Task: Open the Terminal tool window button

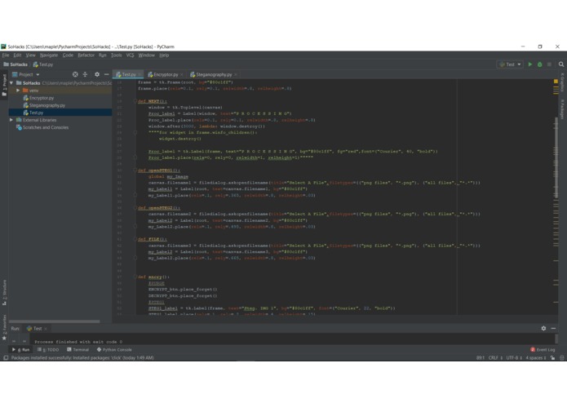Action: (x=78, y=349)
